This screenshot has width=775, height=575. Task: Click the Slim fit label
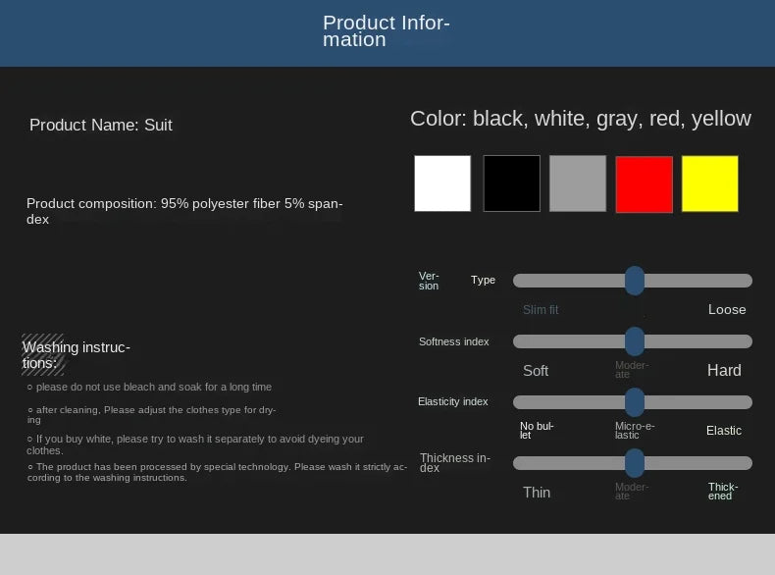click(x=541, y=310)
